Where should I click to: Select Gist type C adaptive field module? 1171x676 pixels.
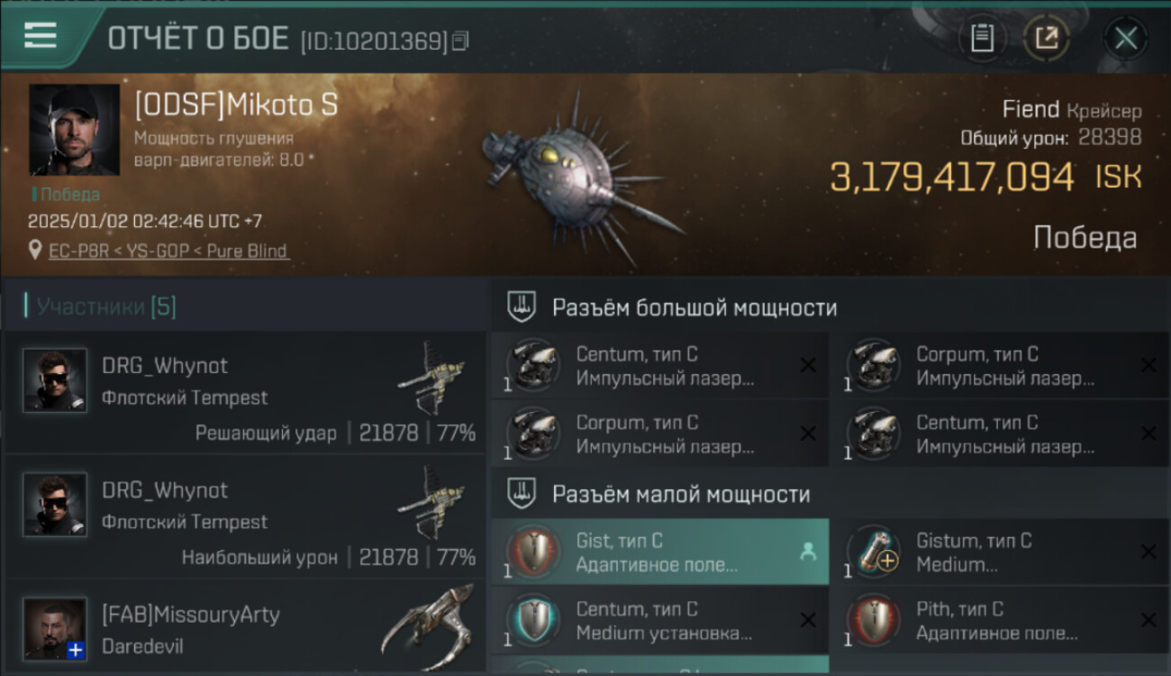click(x=660, y=552)
